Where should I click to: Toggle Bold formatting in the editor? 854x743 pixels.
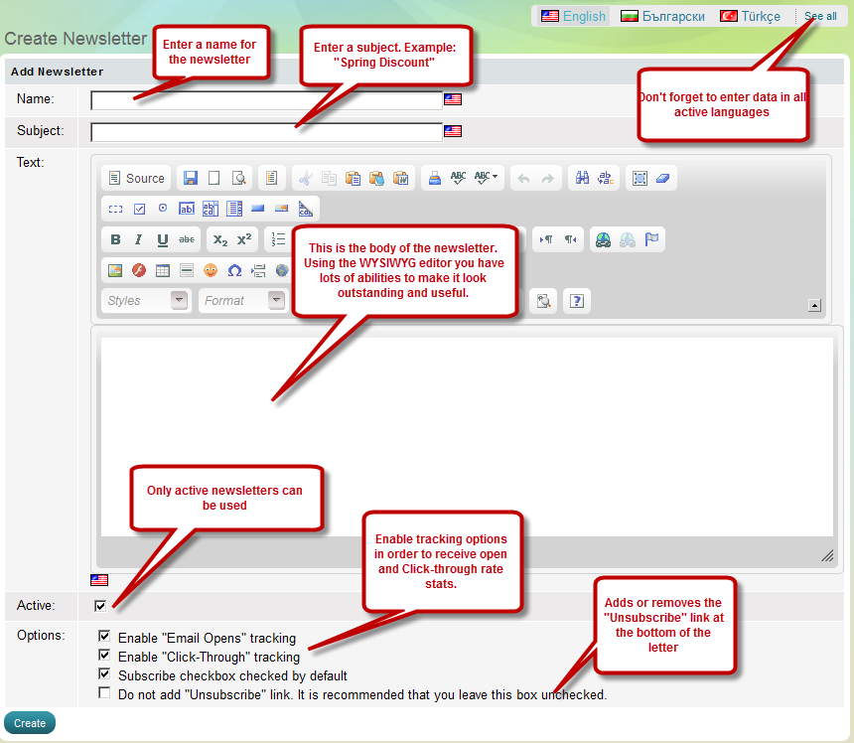(115, 239)
